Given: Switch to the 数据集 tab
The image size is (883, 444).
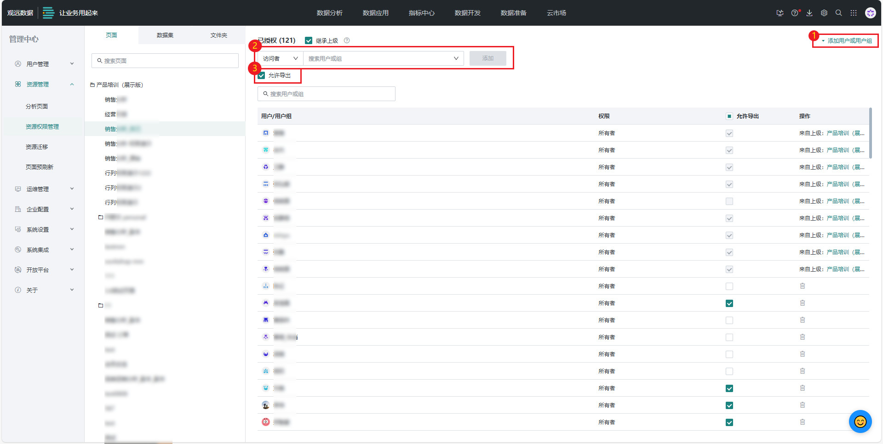Looking at the screenshot, I should [x=165, y=35].
